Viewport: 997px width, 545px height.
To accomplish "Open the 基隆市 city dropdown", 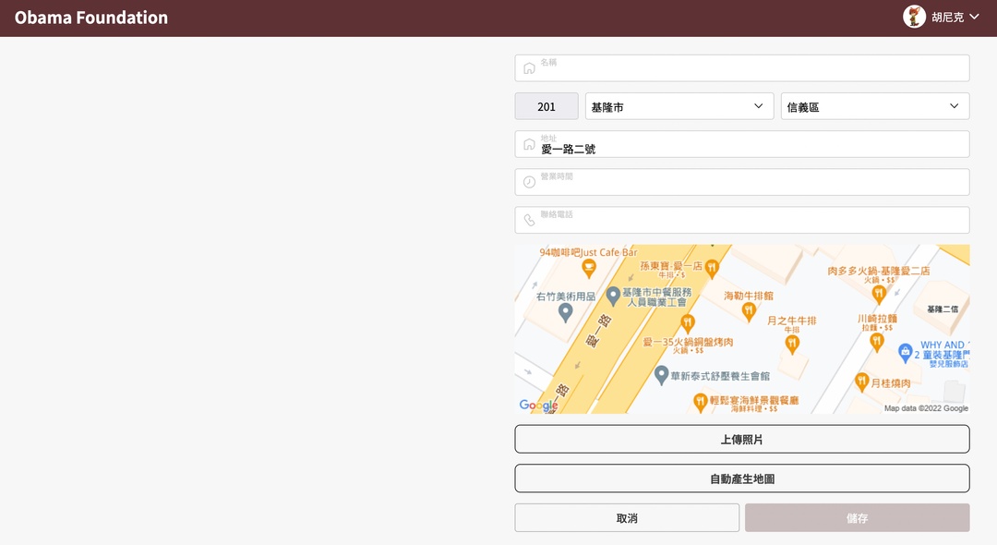I will [x=679, y=106].
